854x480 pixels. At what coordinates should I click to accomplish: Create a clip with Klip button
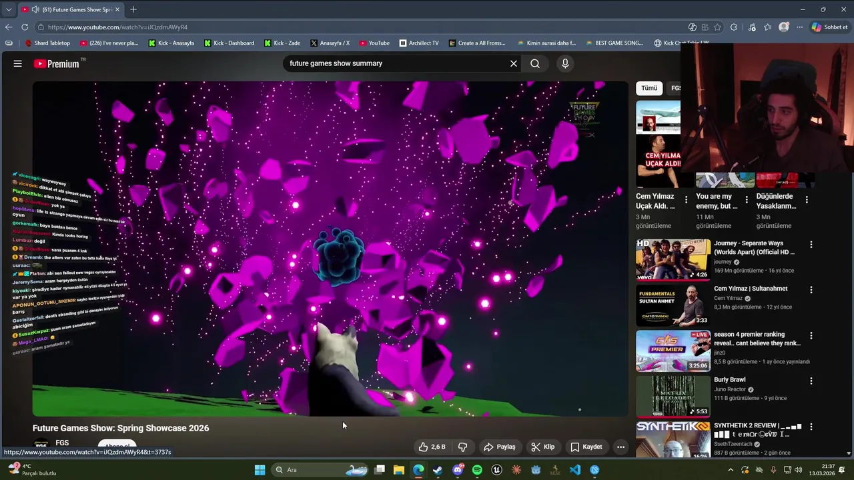click(542, 447)
